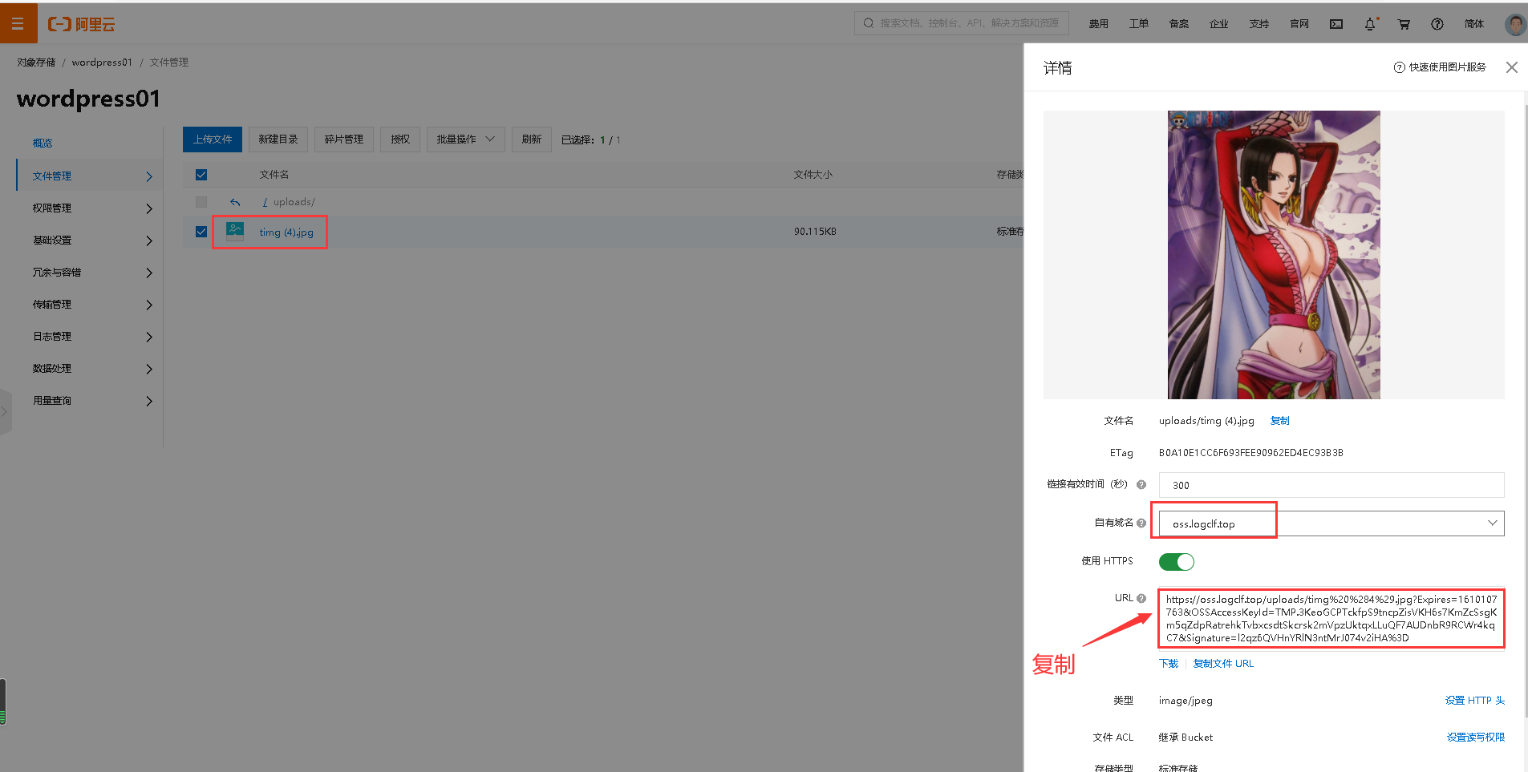Image resolution: width=1528 pixels, height=772 pixels.
Task: Click the 快速使用图片服务 help link
Action: 1441,67
